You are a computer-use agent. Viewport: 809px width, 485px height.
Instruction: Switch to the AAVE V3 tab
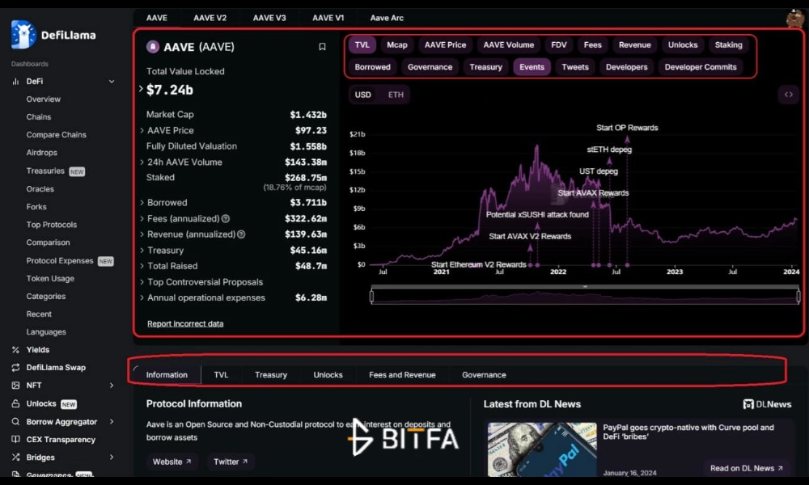[x=269, y=18]
